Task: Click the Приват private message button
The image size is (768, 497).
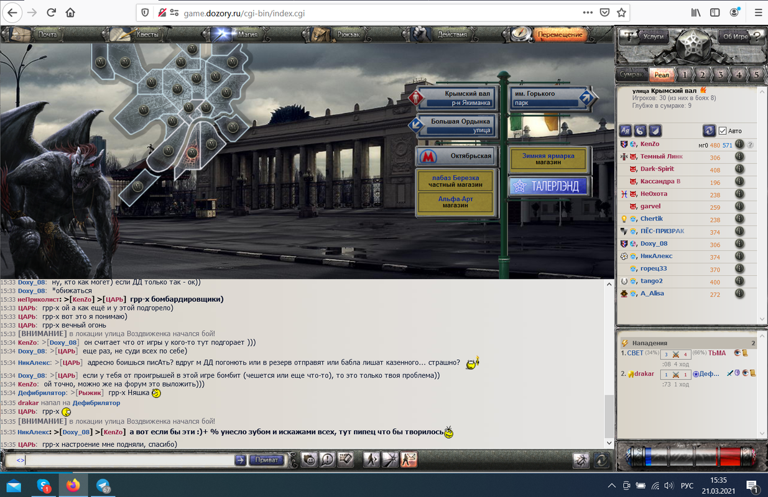Action: (x=266, y=460)
